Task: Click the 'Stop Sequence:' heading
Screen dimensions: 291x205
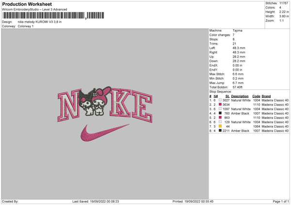Action: [x=221, y=92]
